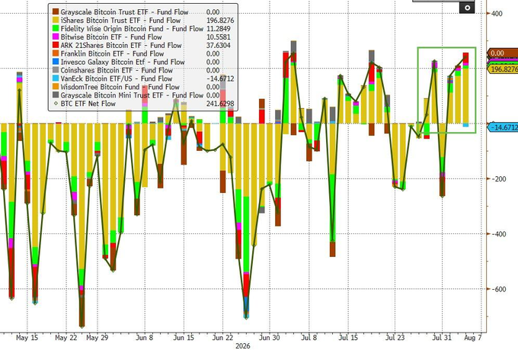The height and width of the screenshot is (350, 518).
Task: Click the yellow iShares Bitcoin Trust legend swatch
Action: 56,20
